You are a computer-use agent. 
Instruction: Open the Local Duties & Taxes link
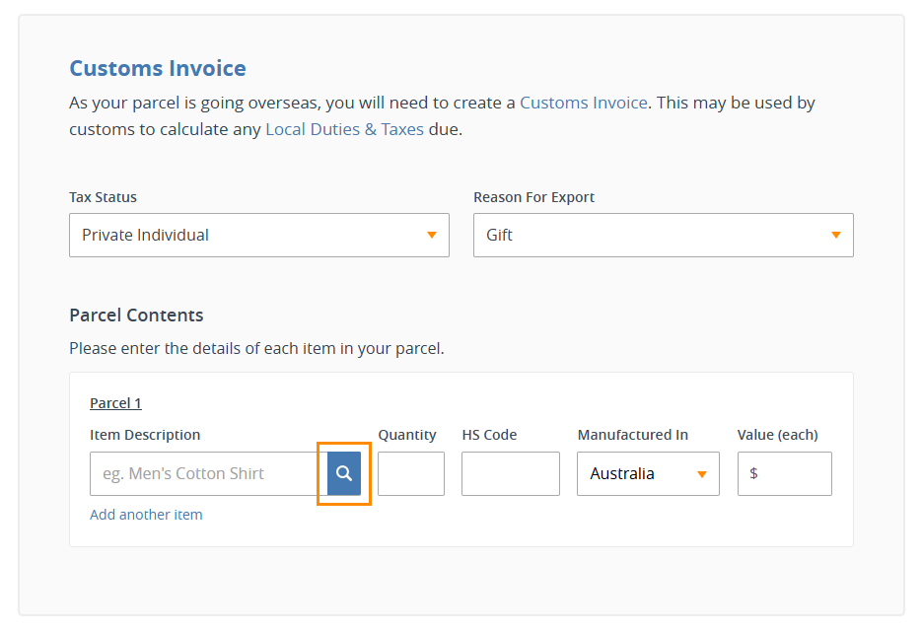click(x=344, y=129)
